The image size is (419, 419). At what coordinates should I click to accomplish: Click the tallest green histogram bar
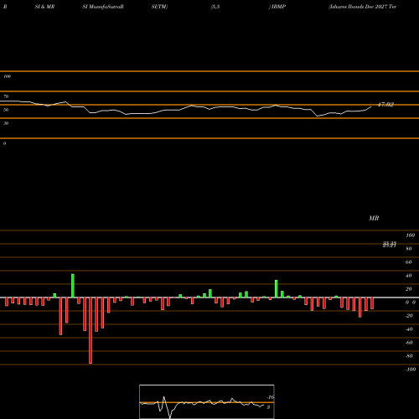click(73, 286)
